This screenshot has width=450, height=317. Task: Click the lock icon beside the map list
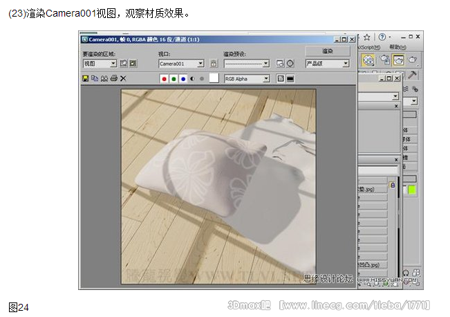pos(393,185)
